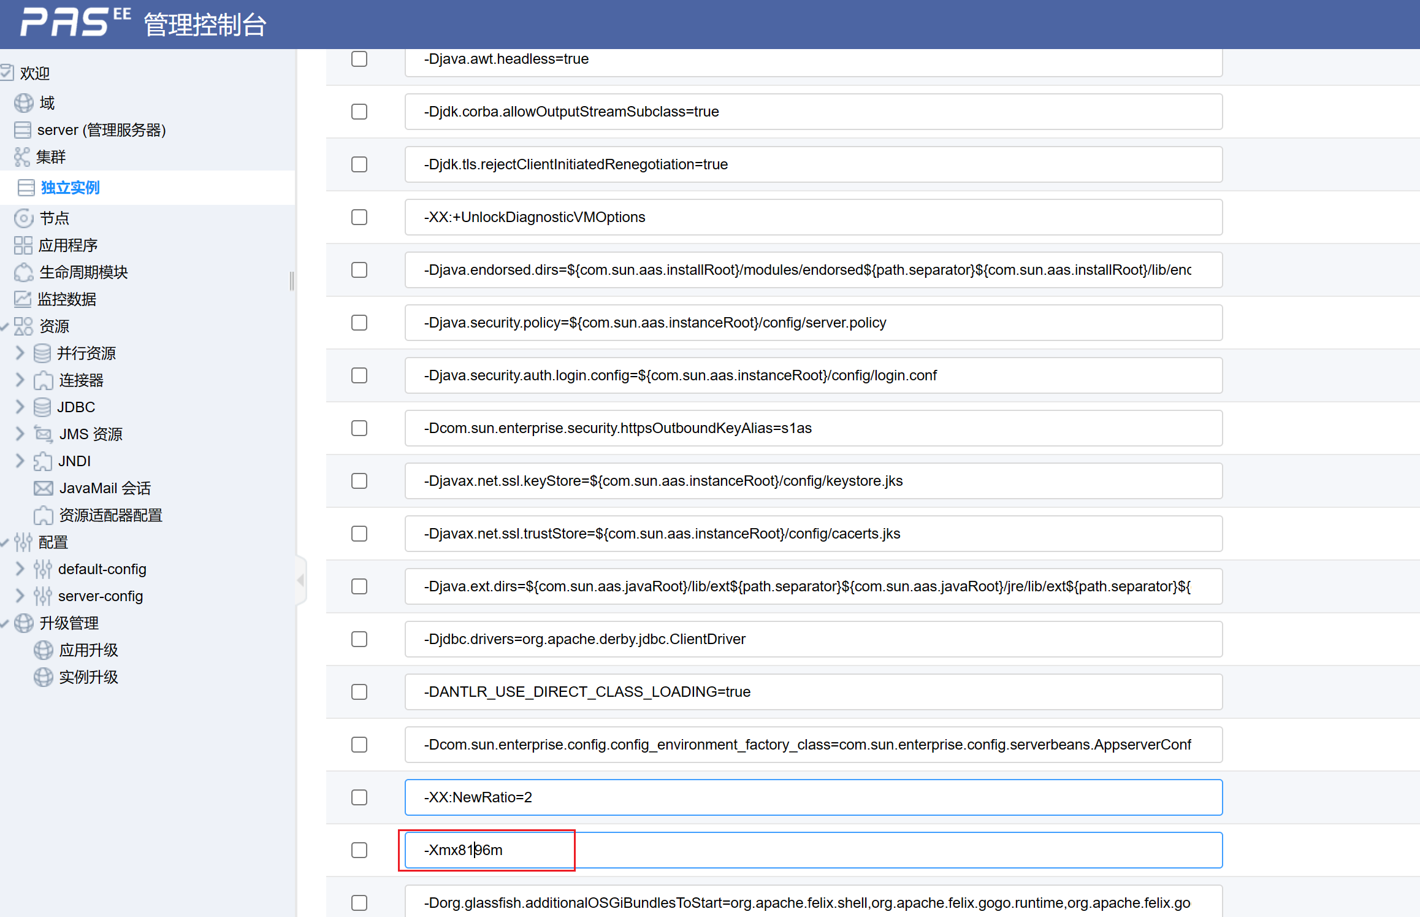Image resolution: width=1420 pixels, height=917 pixels.
Task: Click the 节点 node circle icon
Action: click(x=23, y=218)
